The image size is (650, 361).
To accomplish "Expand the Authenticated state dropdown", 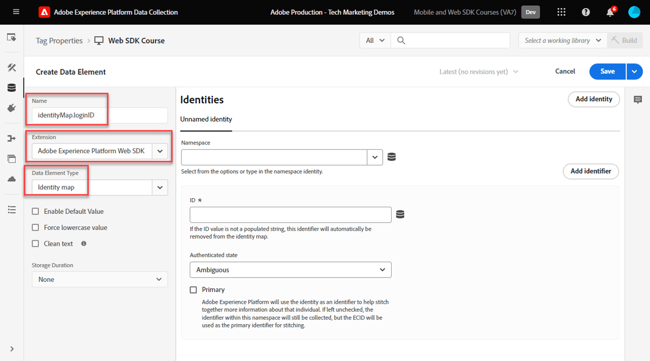I will [x=290, y=270].
